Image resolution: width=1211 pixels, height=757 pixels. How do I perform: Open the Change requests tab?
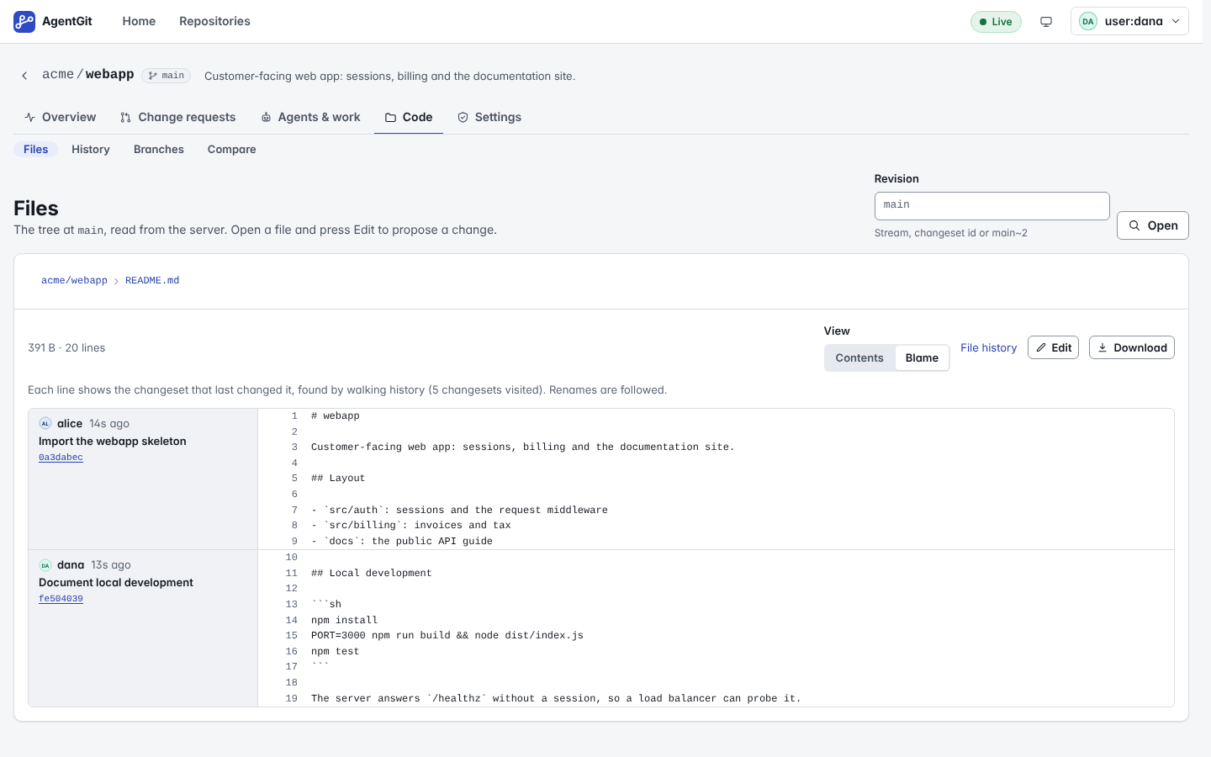177,117
